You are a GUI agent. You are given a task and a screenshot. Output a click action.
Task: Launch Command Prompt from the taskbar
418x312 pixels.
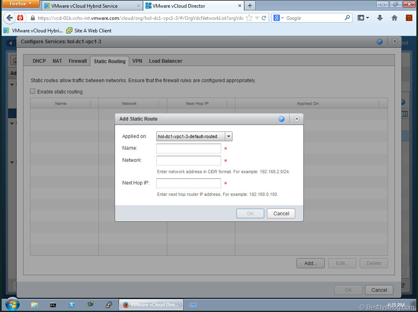tap(53, 305)
